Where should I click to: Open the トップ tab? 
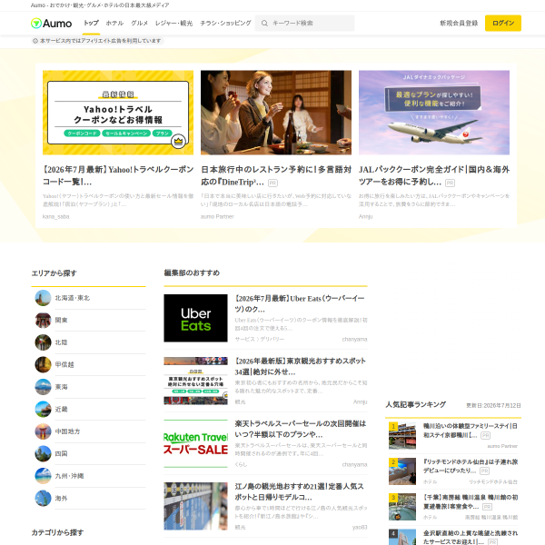tap(91, 23)
